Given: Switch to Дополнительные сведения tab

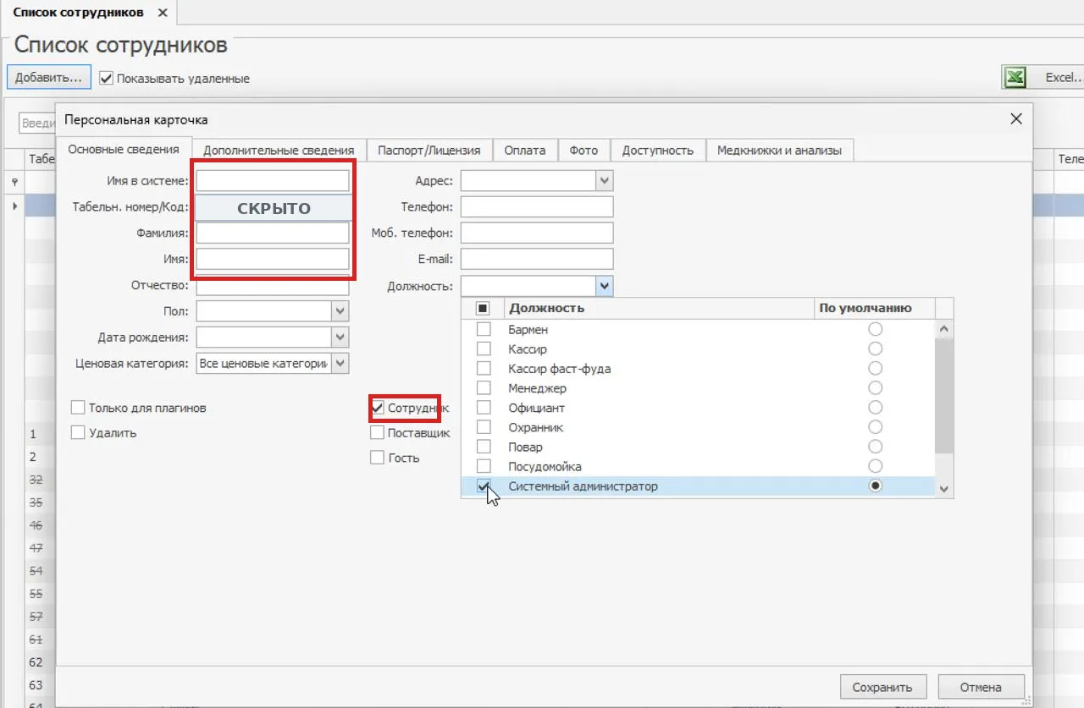Looking at the screenshot, I should pyautogui.click(x=279, y=151).
